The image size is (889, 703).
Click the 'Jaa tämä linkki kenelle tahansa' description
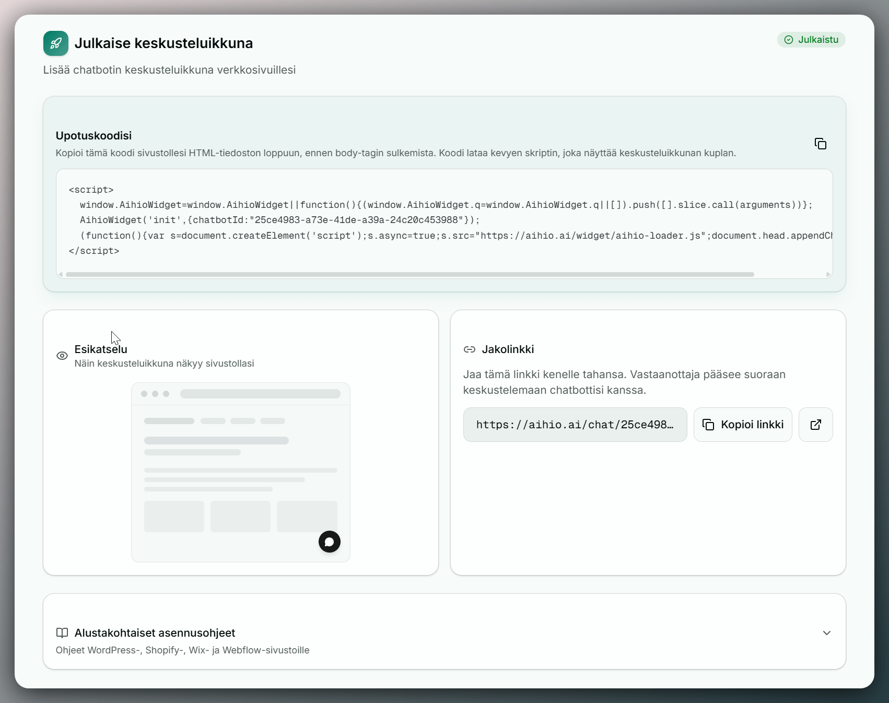coord(625,382)
